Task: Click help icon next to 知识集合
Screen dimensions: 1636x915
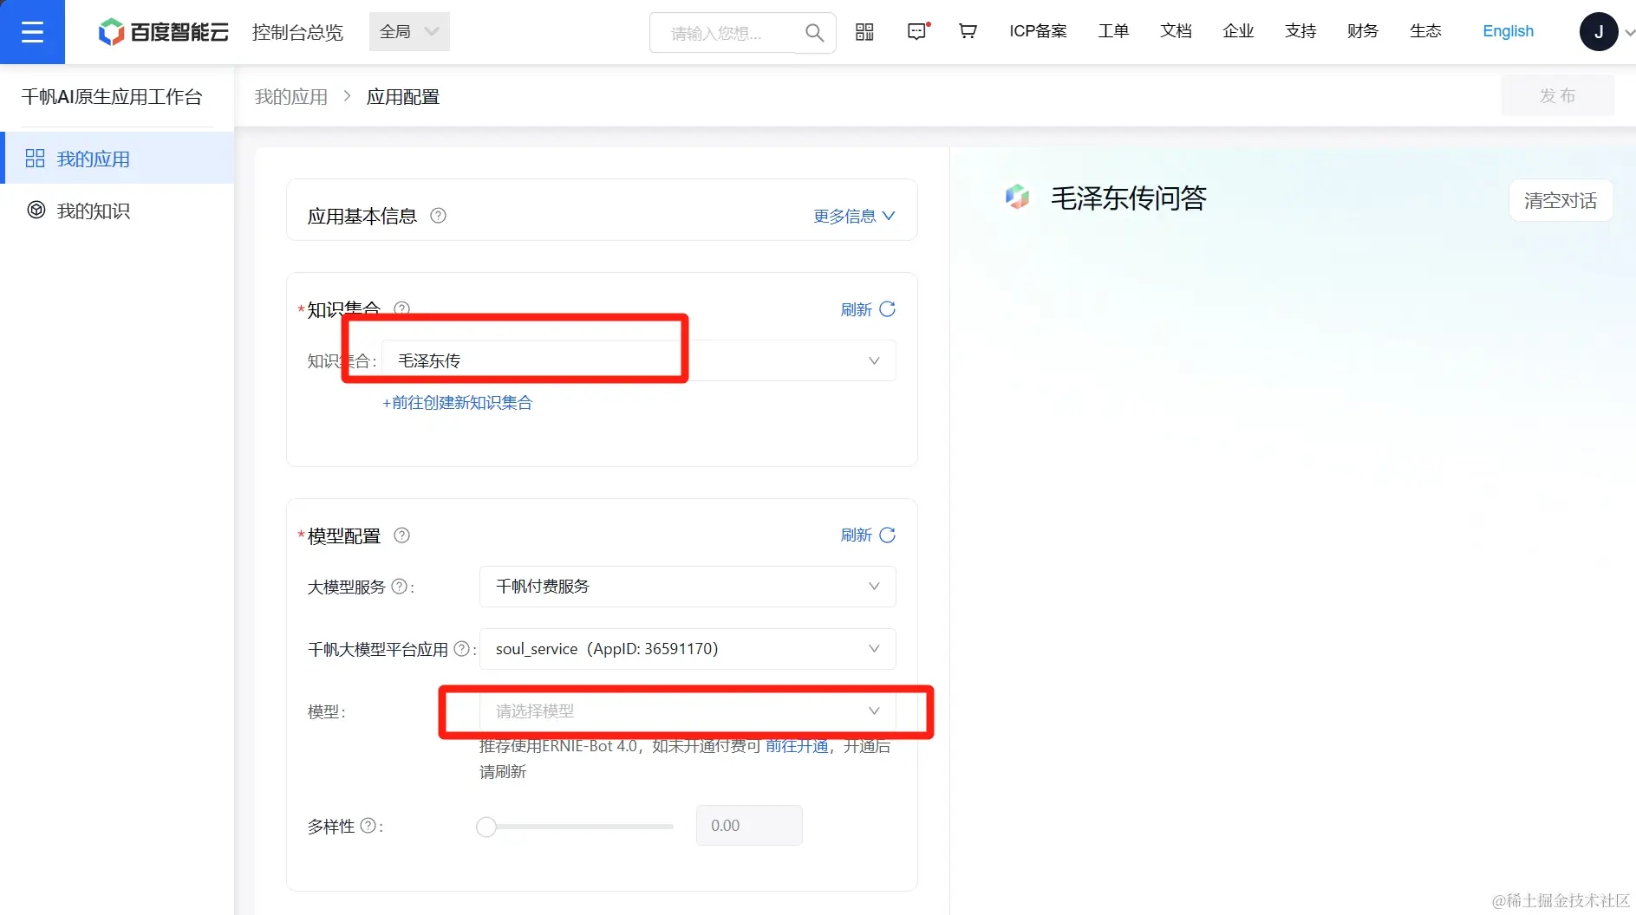Action: tap(401, 308)
